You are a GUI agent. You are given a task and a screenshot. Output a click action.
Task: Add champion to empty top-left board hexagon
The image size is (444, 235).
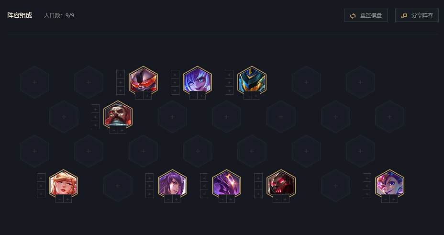(34, 82)
